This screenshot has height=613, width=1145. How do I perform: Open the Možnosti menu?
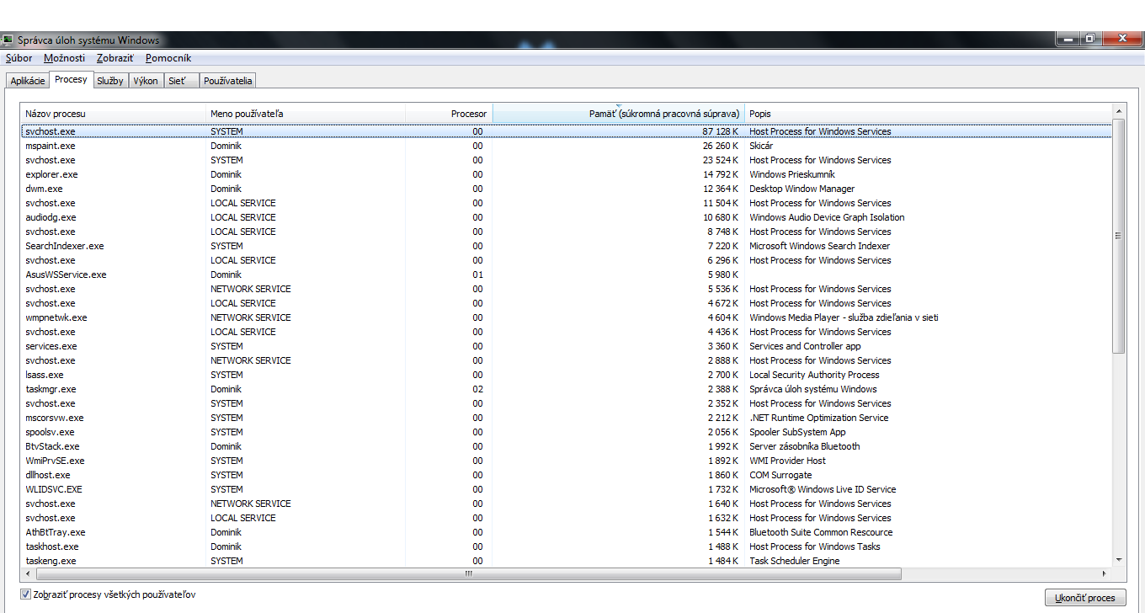pos(64,58)
